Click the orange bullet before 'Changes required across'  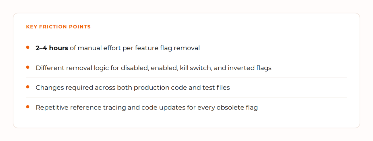[x=28, y=87]
